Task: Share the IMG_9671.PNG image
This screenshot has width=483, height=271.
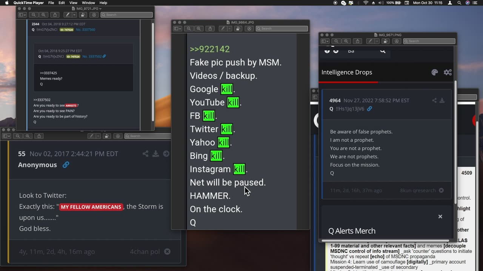Action: [x=358, y=41]
